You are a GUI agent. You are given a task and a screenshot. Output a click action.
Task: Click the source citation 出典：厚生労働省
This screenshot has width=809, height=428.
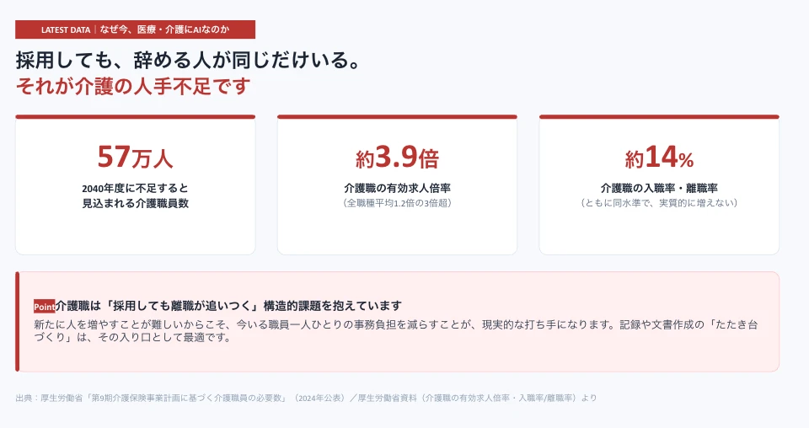49,399
